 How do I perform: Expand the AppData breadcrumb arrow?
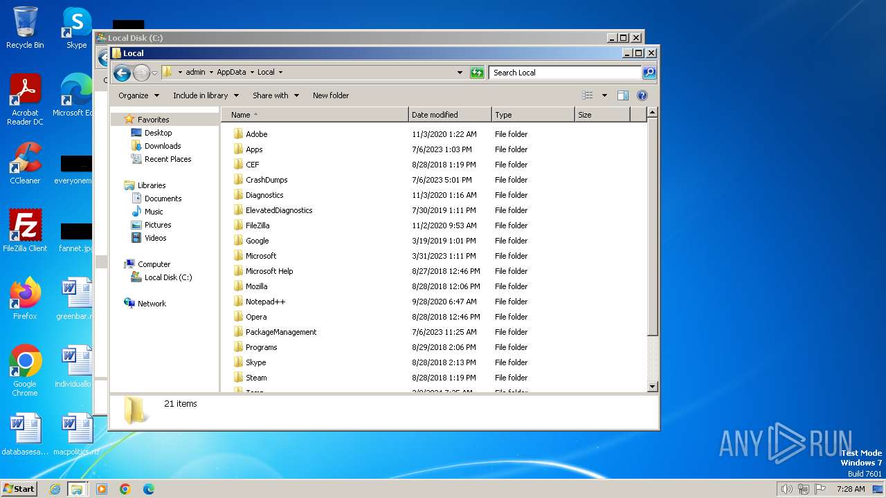point(252,72)
